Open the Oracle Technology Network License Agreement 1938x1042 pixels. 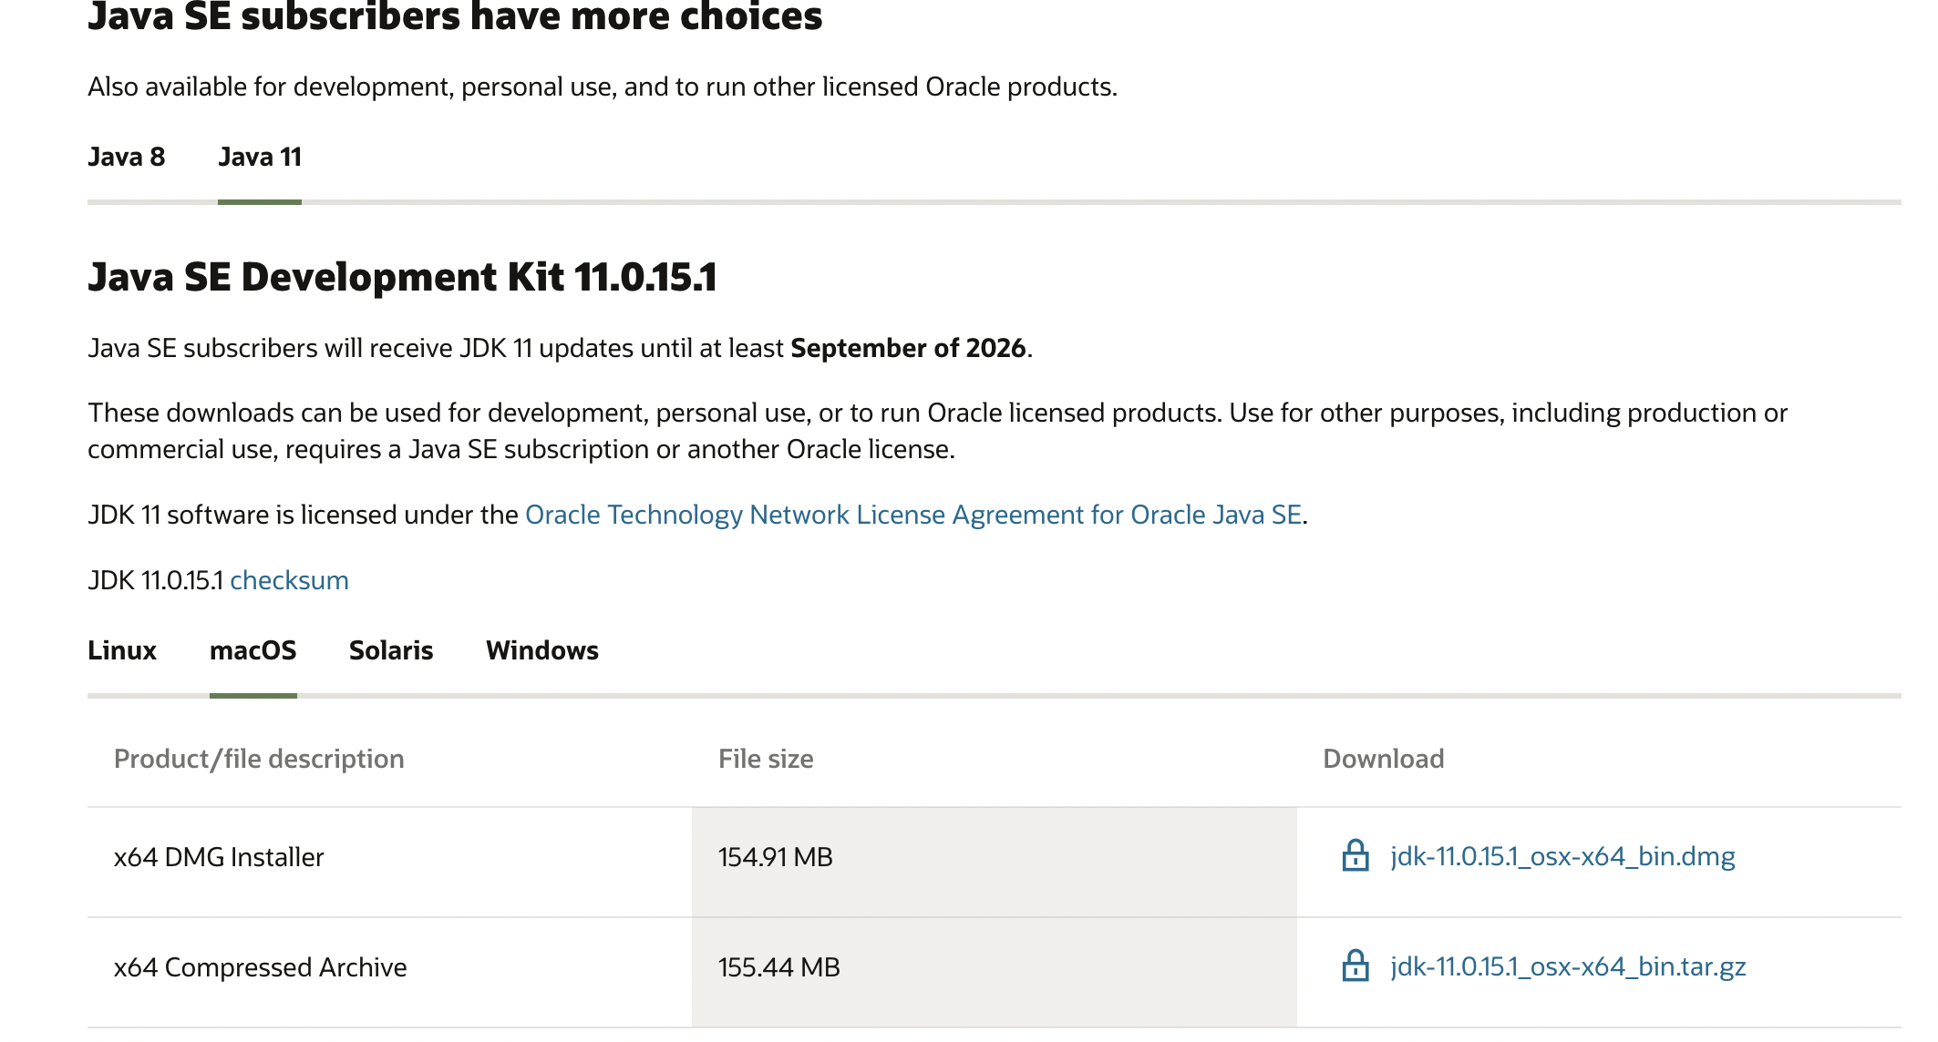tap(912, 515)
